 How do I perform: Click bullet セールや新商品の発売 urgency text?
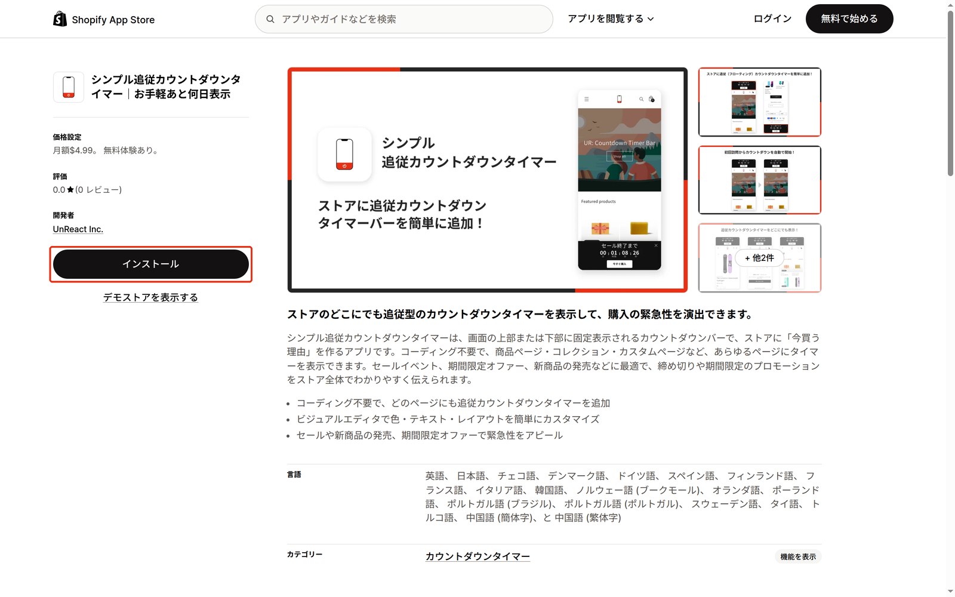430,435
